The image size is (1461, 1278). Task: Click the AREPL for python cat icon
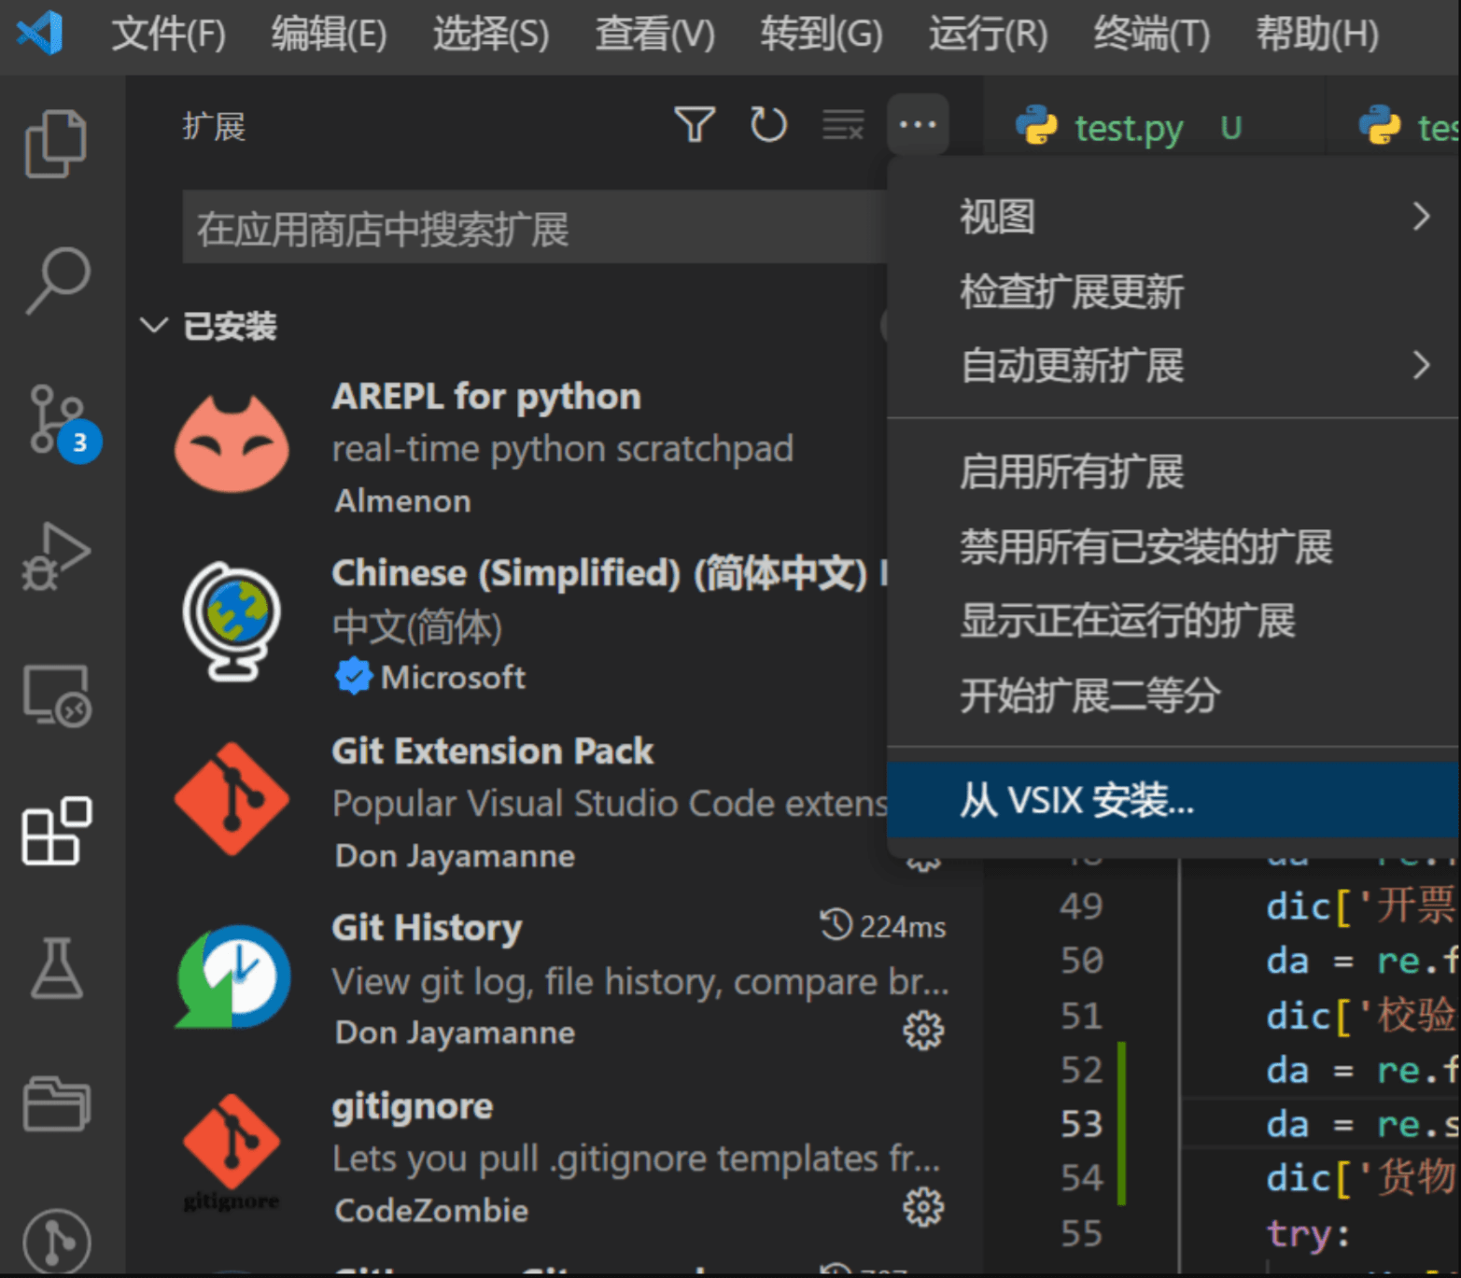232,444
